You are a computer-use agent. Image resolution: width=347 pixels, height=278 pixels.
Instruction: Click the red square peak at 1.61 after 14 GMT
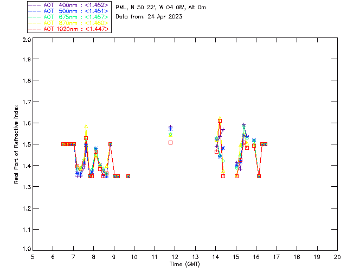pos(220,121)
